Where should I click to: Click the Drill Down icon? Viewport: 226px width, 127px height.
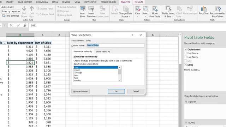24,8
